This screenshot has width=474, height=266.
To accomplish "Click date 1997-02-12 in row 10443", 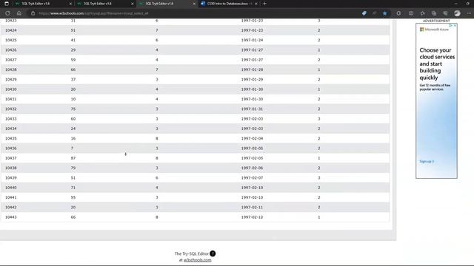I will tap(252, 217).
